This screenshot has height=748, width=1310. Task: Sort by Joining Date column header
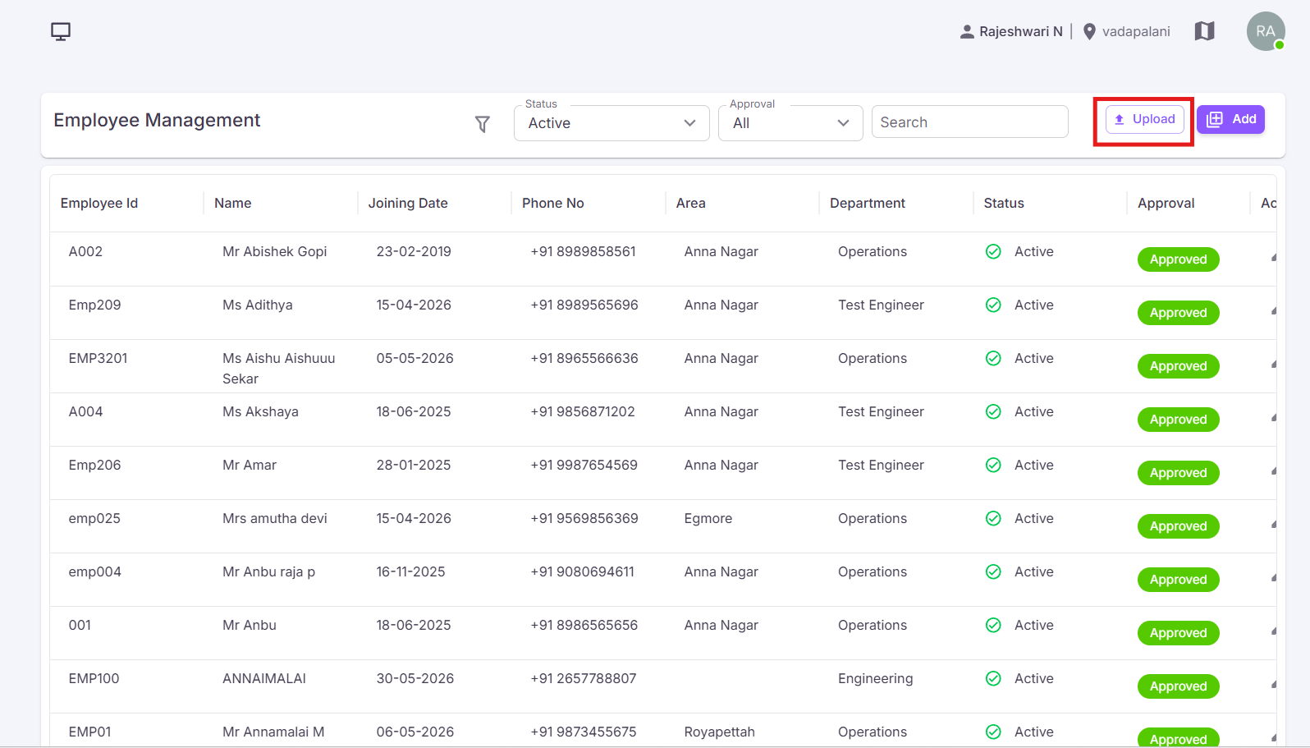point(408,204)
